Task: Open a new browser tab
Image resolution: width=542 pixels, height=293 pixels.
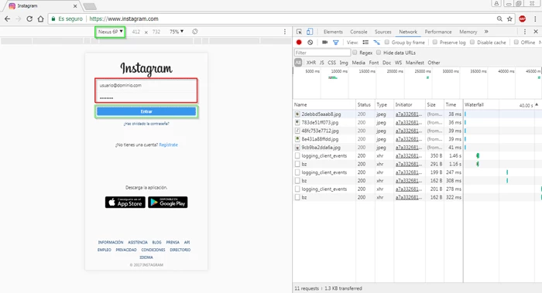Action: click(x=90, y=6)
